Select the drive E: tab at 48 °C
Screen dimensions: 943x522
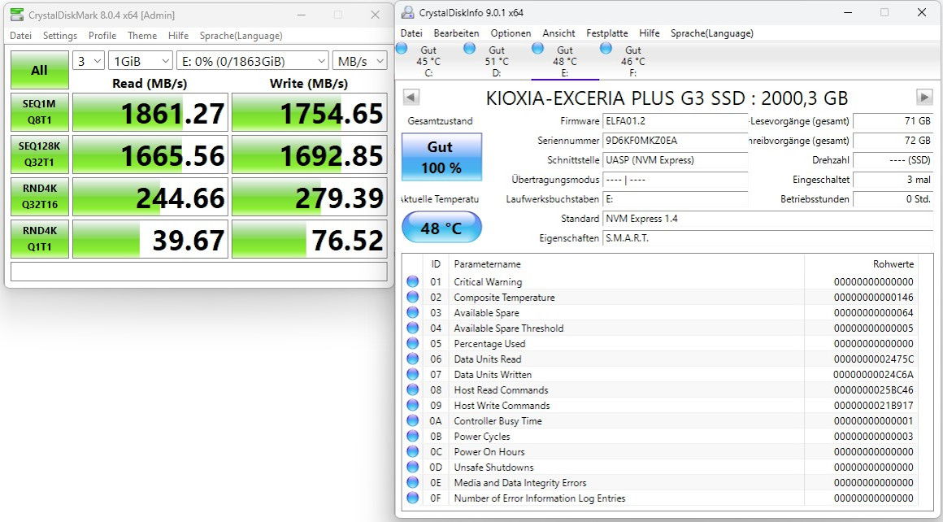565,62
